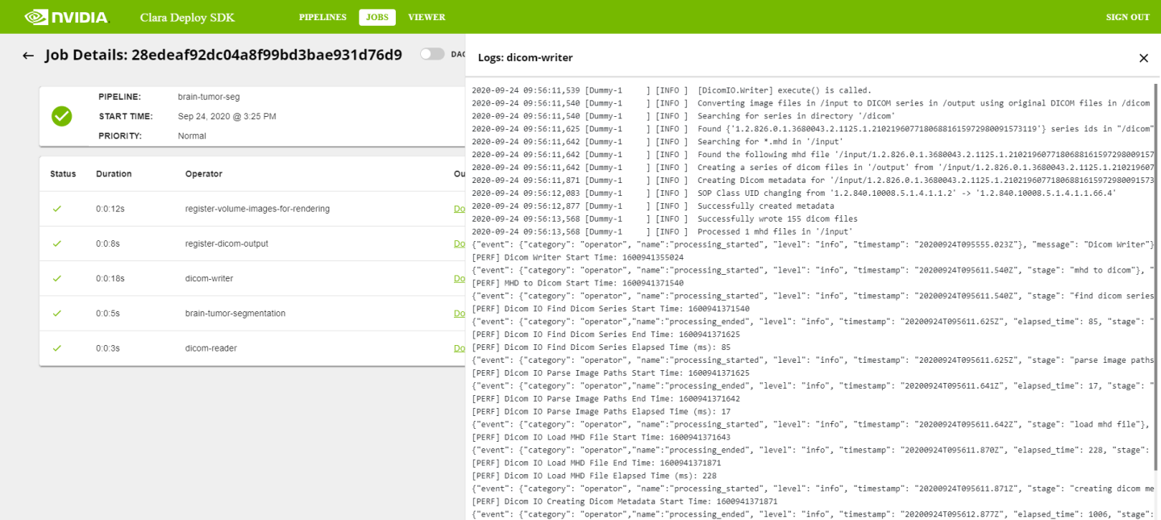
Task: Select the brain-tumor-segmentation operator row
Action: click(235, 313)
